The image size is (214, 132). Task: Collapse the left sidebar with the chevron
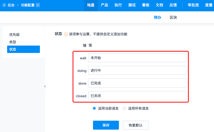(45, 86)
